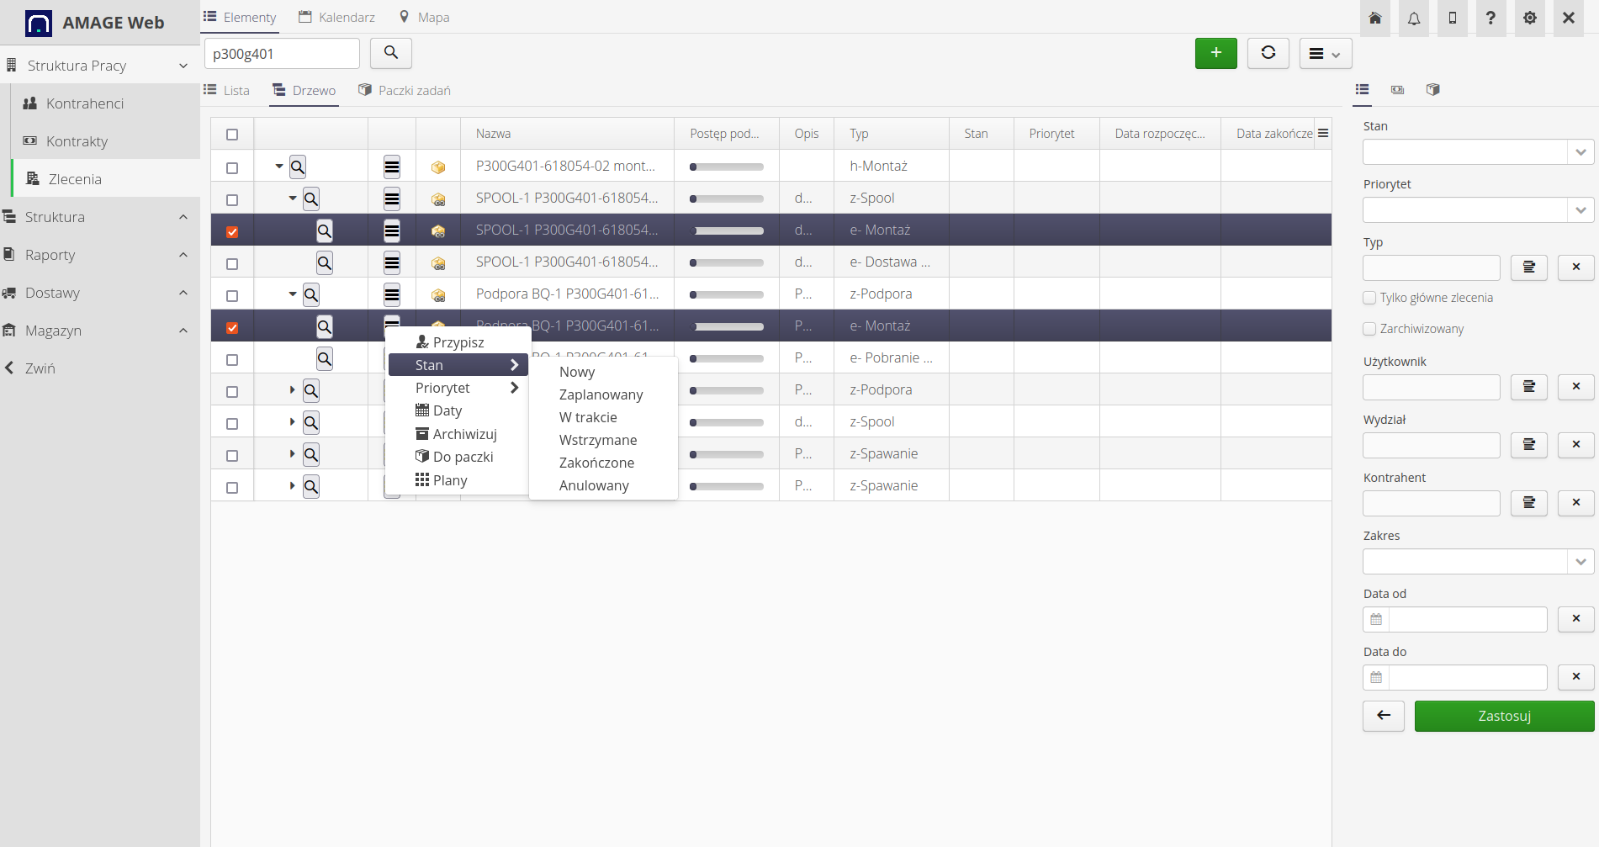
Task: Click the green add new button
Action: pyautogui.click(x=1215, y=53)
